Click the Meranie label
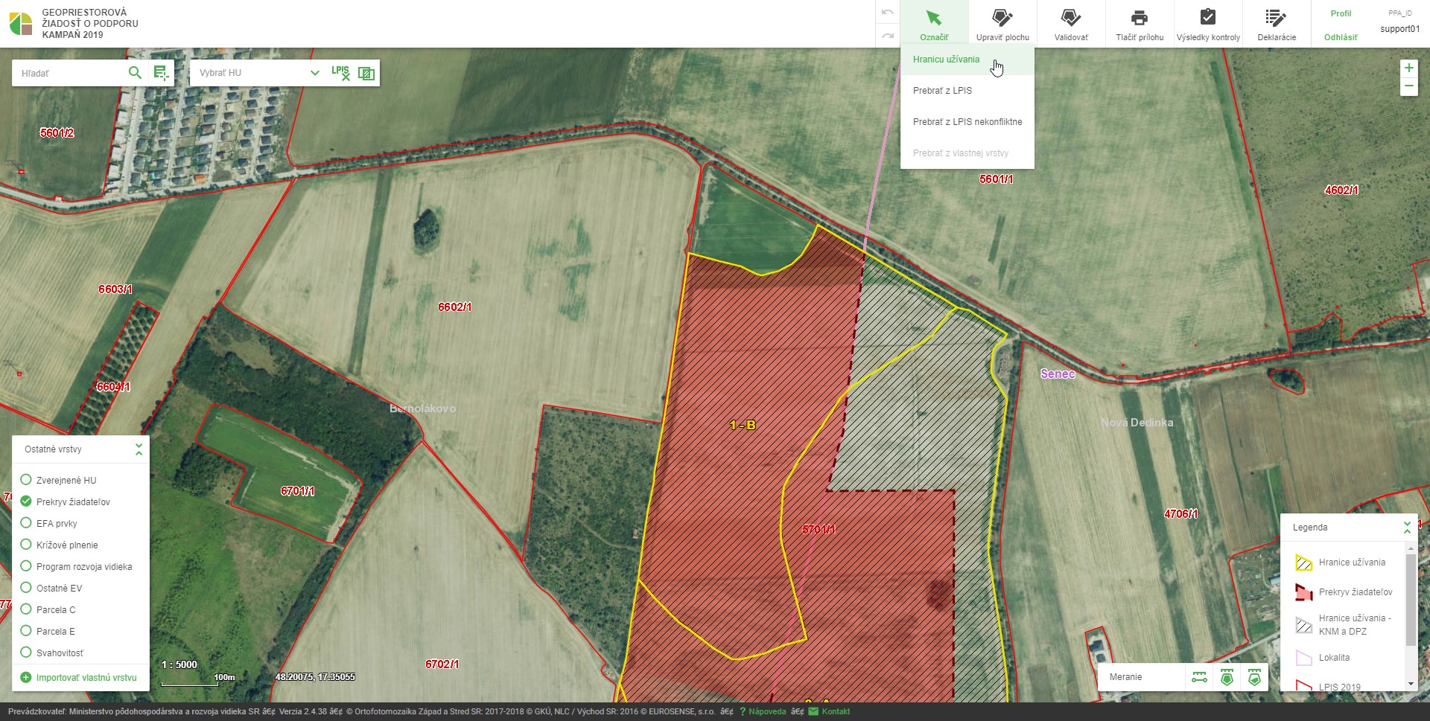Viewport: 1430px width, 721px height. (1125, 677)
